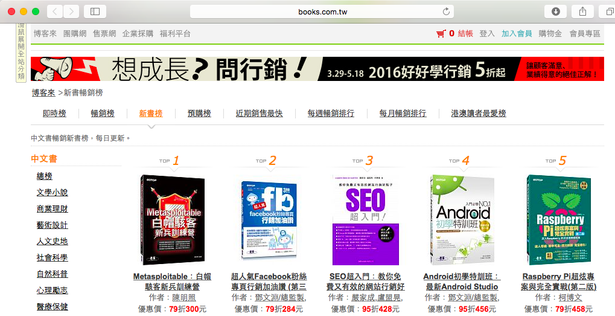Go forward with Safari's forward arrow
The height and width of the screenshot is (316, 615).
[71, 11]
